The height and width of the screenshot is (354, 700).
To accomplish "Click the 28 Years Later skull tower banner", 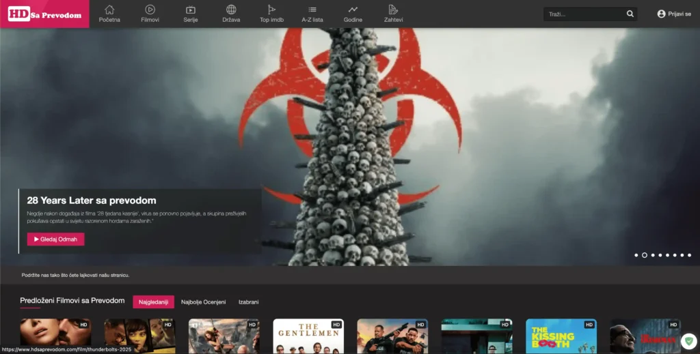I will (350, 147).
